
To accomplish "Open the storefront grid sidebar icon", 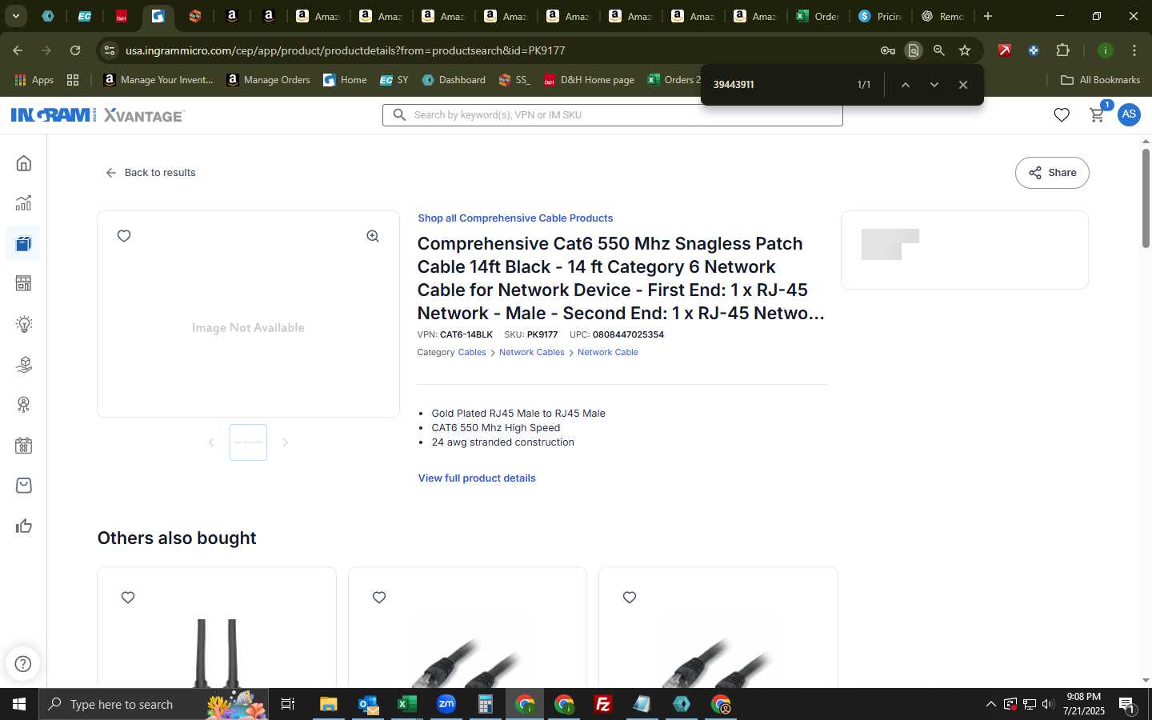I will coord(24,283).
